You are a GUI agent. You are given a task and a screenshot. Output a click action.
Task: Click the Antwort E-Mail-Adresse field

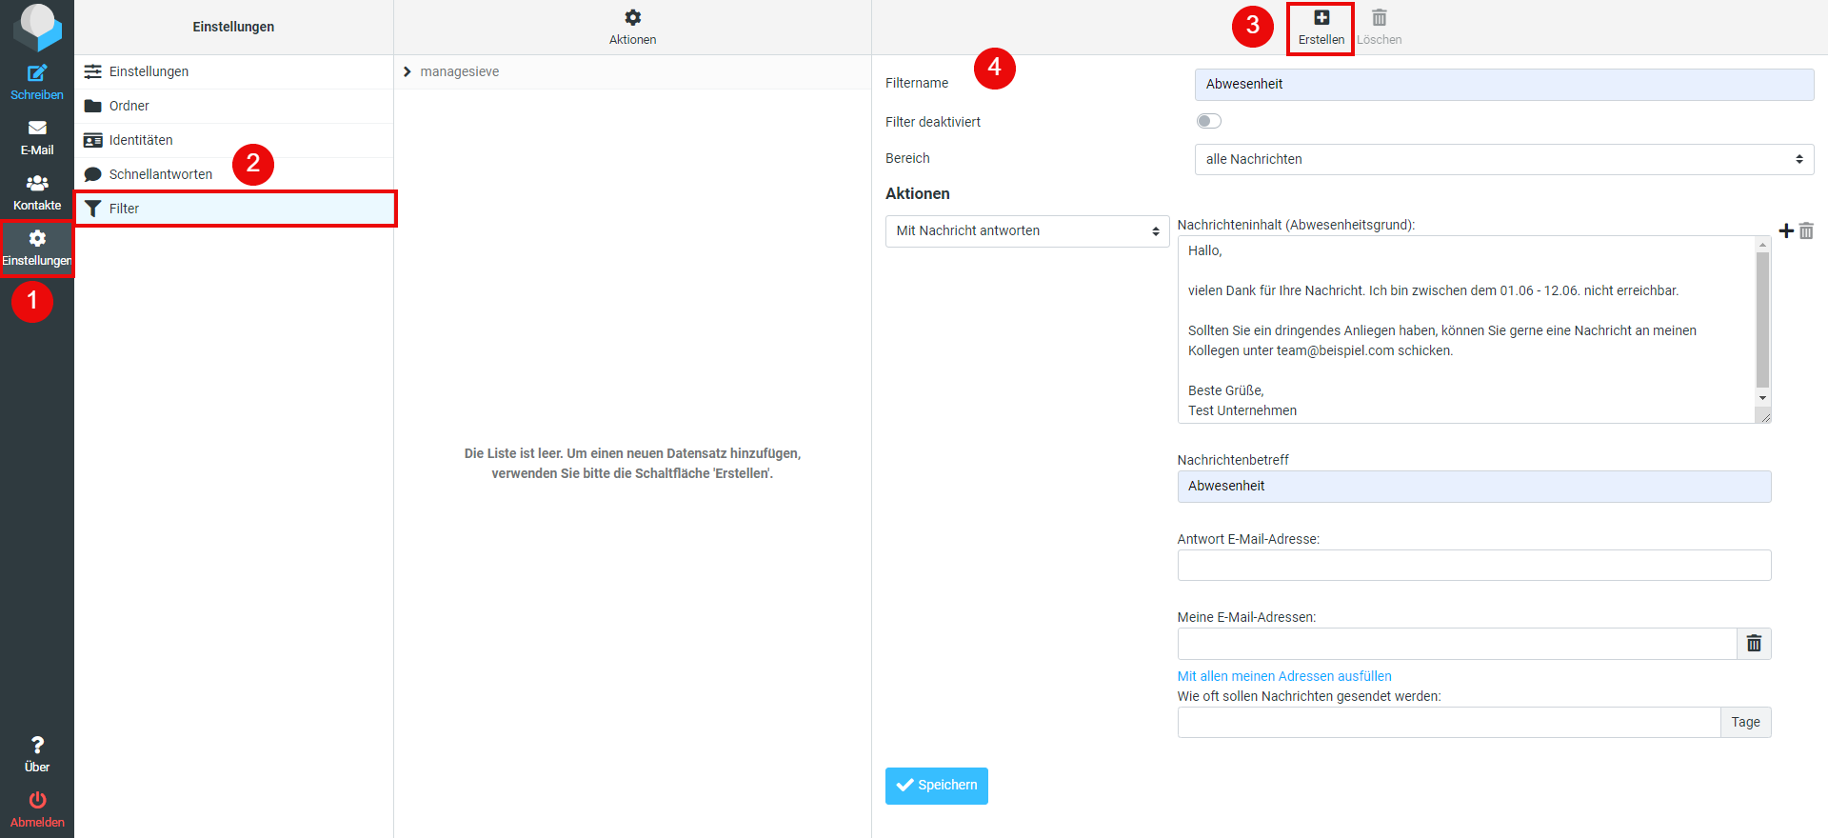[1473, 566]
